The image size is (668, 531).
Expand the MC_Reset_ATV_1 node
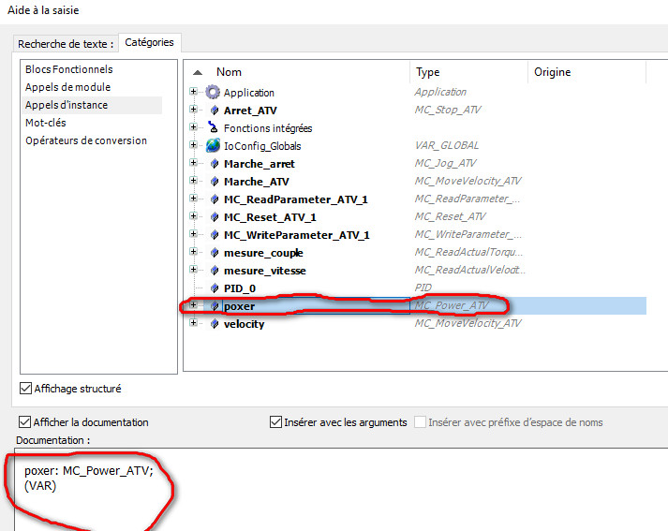point(194,217)
